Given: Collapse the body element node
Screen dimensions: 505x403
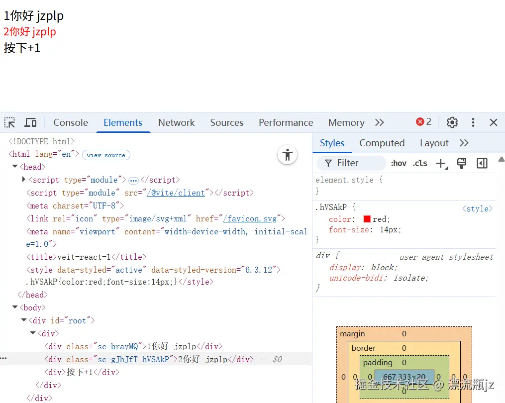Looking at the screenshot, I should pos(14,307).
